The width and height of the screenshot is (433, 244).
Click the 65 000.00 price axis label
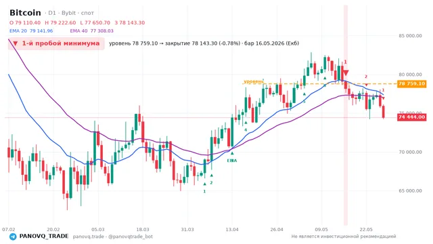click(410, 190)
